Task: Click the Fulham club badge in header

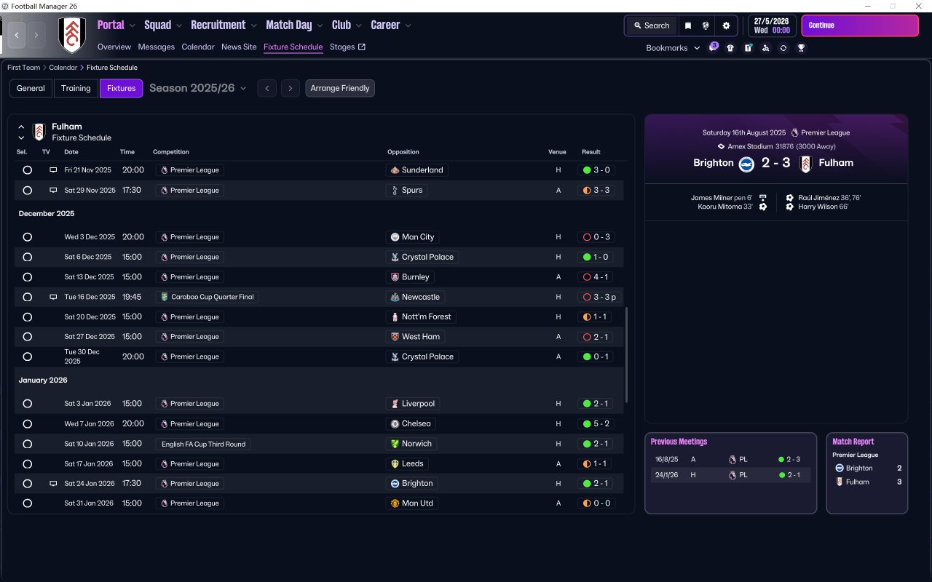Action: (x=71, y=35)
